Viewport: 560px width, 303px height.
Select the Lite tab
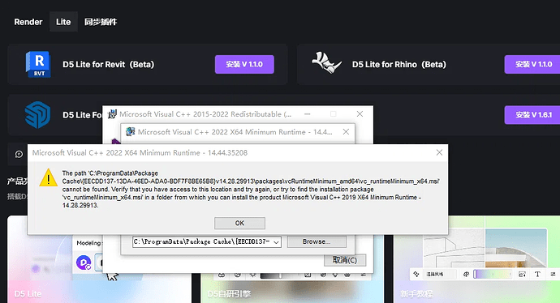coord(63,22)
